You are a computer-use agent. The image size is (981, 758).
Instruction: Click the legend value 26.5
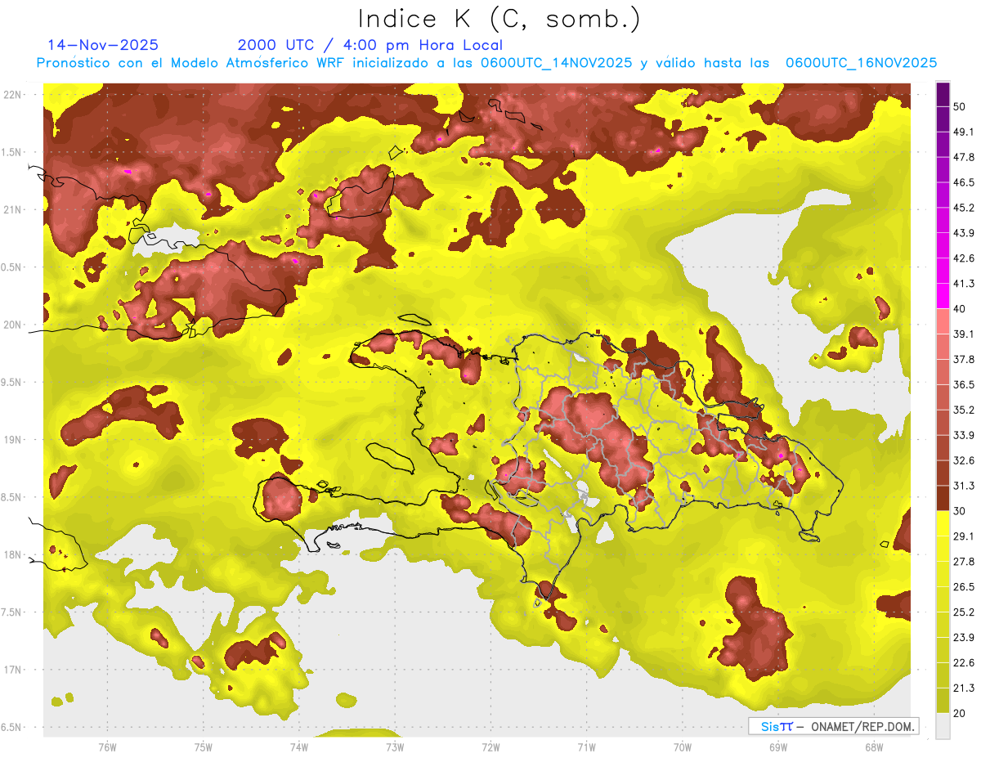click(964, 587)
